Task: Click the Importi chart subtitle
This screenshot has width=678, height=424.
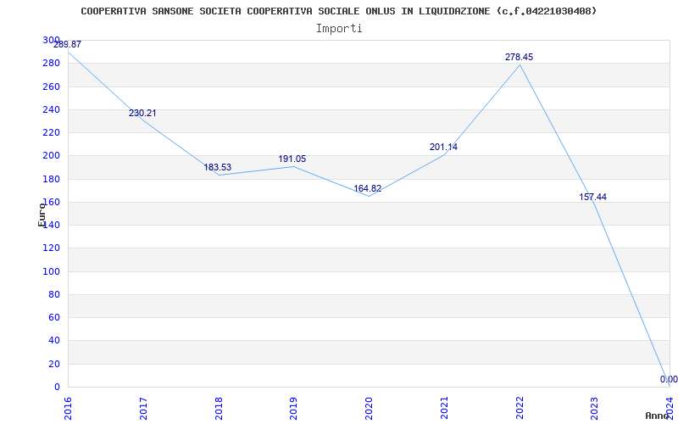Action: (x=339, y=29)
